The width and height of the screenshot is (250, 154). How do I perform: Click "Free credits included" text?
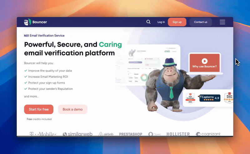tap(39, 119)
